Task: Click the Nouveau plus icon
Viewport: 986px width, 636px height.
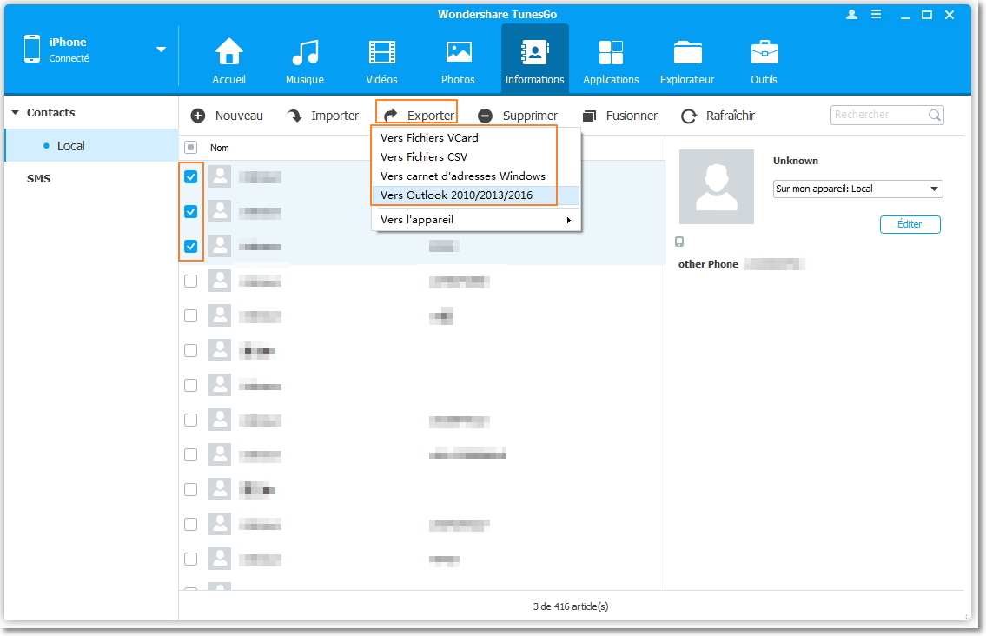Action: pyautogui.click(x=198, y=116)
